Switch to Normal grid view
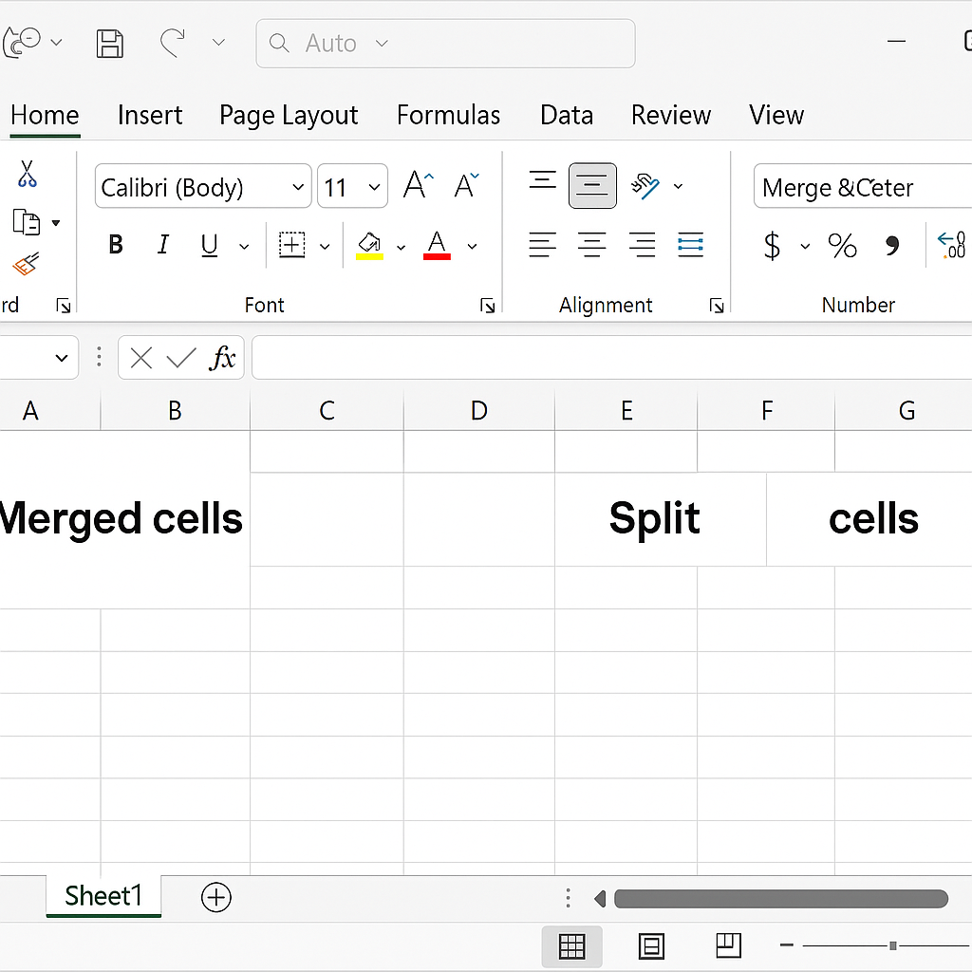Screen dimensions: 972x972 point(571,946)
